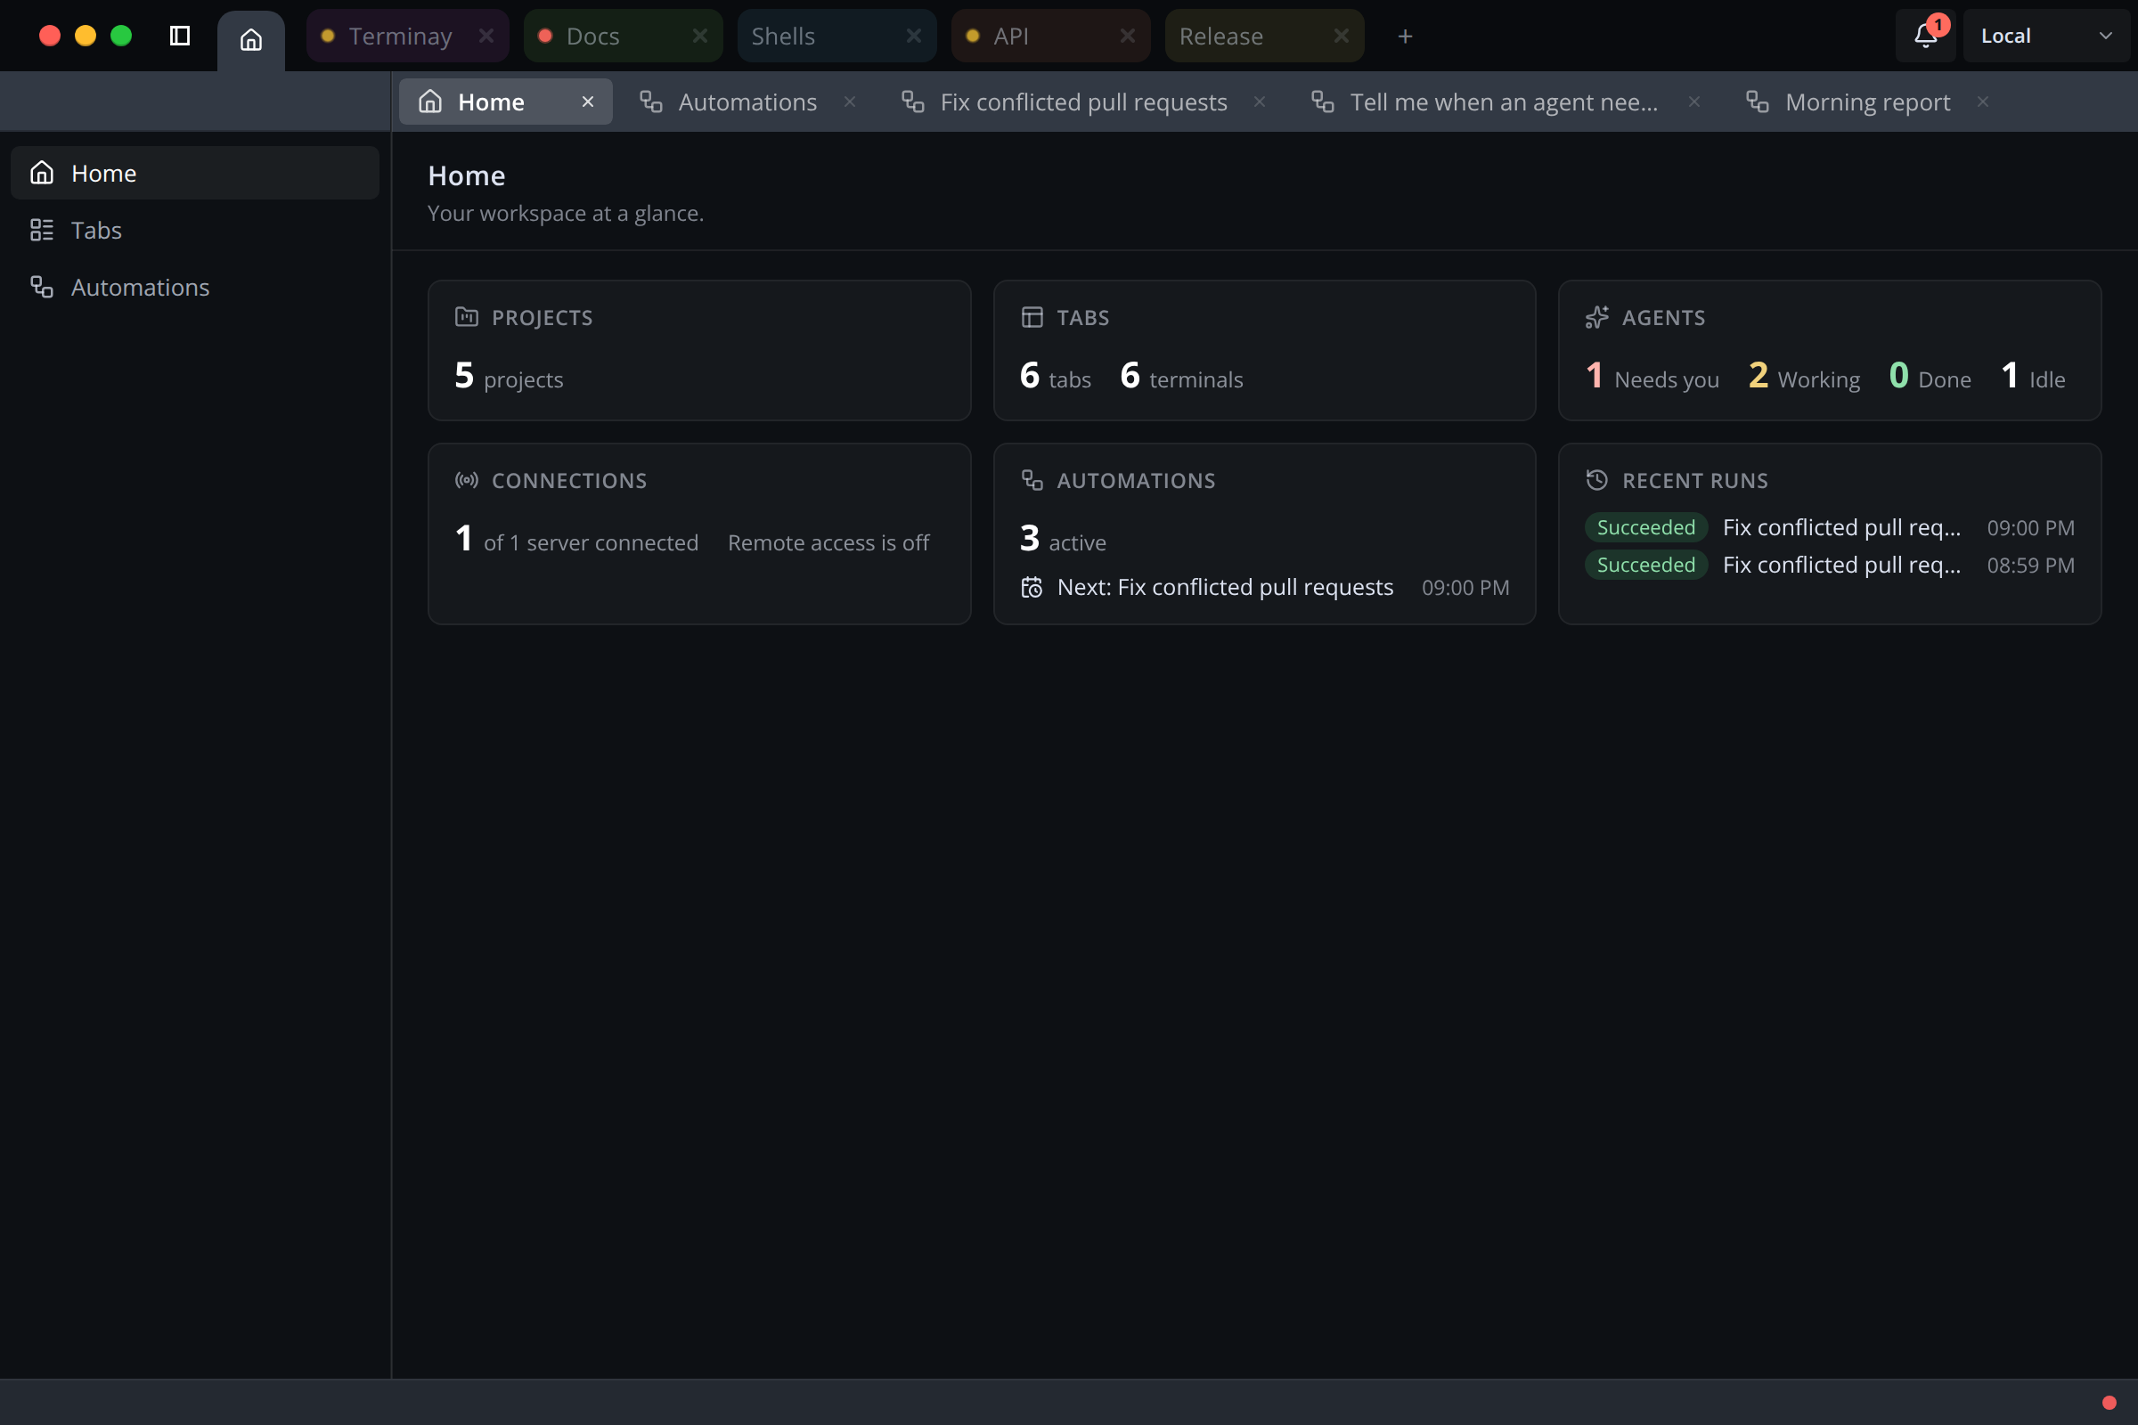The width and height of the screenshot is (2138, 1425).
Task: Open the 09:00 PM succeeded run
Action: [x=1830, y=527]
